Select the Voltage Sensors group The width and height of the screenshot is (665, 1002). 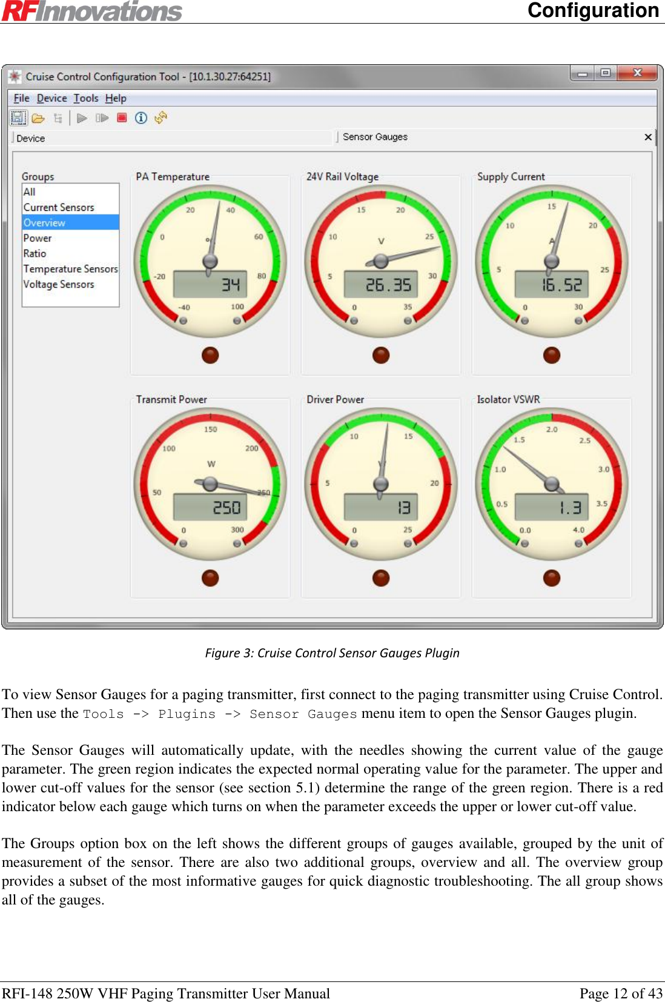[70, 284]
